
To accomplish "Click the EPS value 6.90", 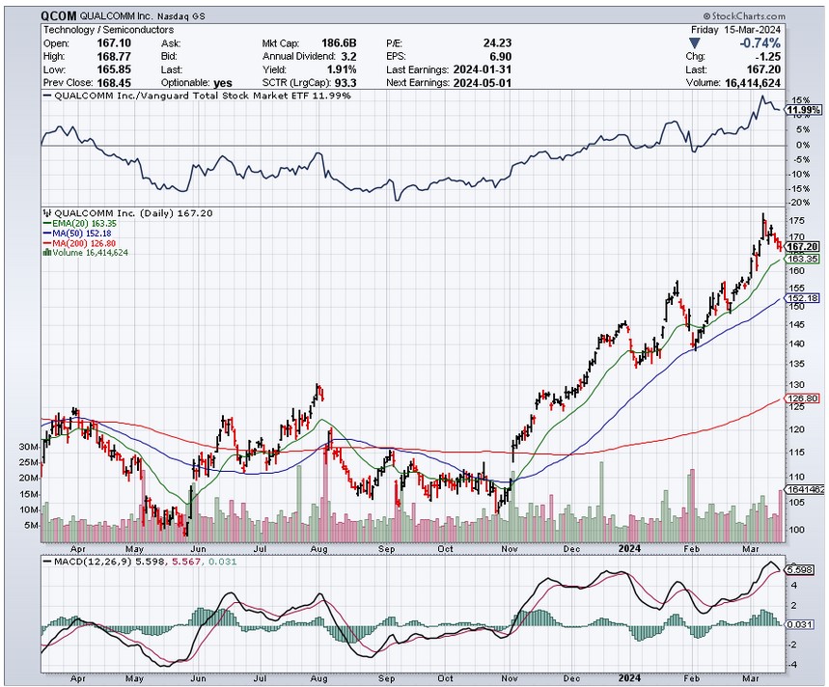I will (x=501, y=57).
